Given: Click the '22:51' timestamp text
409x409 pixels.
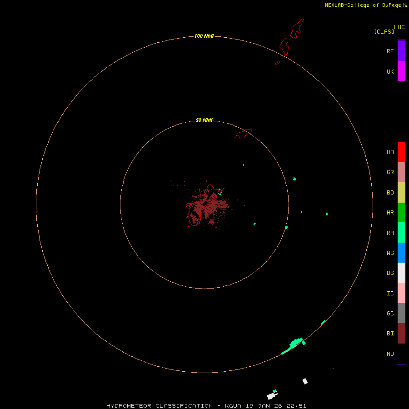Looking at the screenshot, I should coord(296,406).
